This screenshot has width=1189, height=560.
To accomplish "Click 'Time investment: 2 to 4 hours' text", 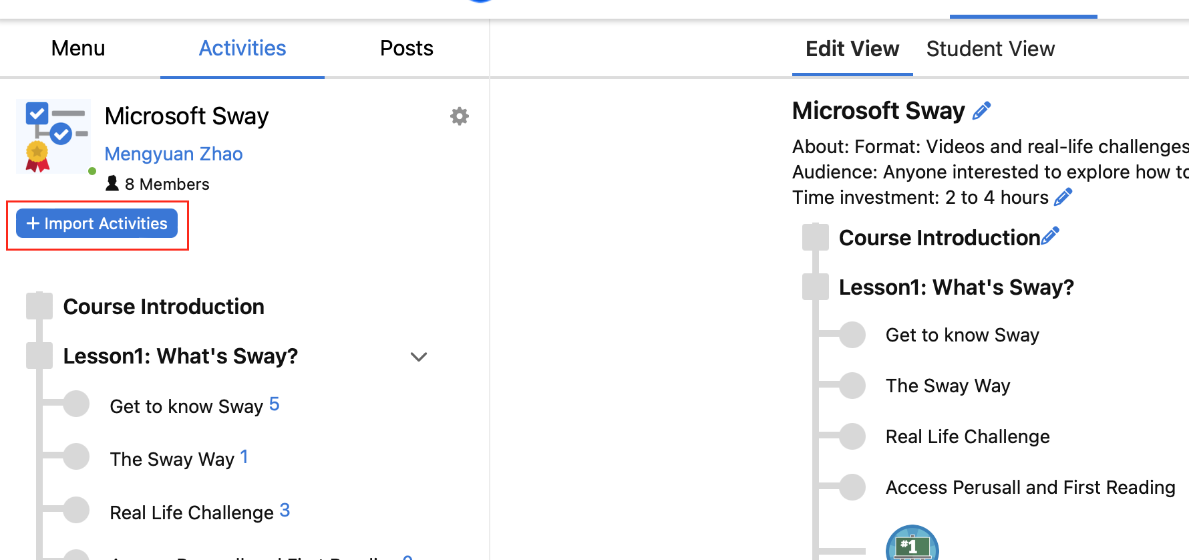I will point(920,197).
